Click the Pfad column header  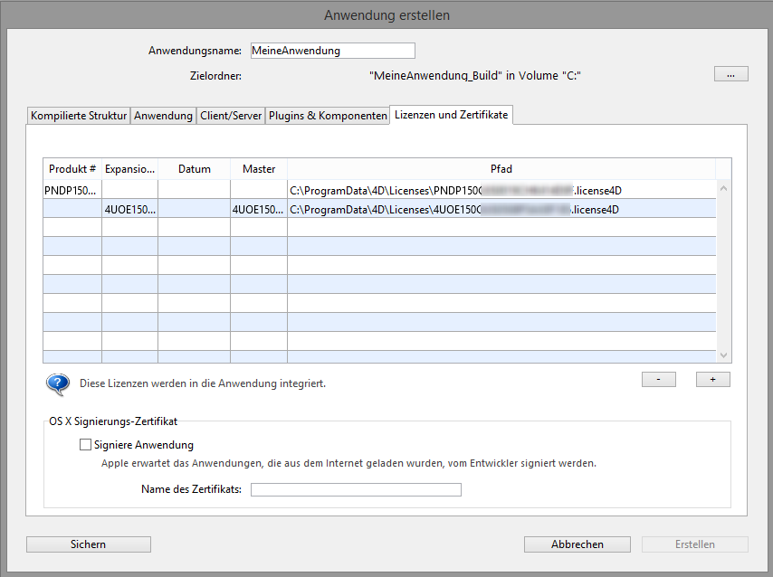click(x=501, y=169)
